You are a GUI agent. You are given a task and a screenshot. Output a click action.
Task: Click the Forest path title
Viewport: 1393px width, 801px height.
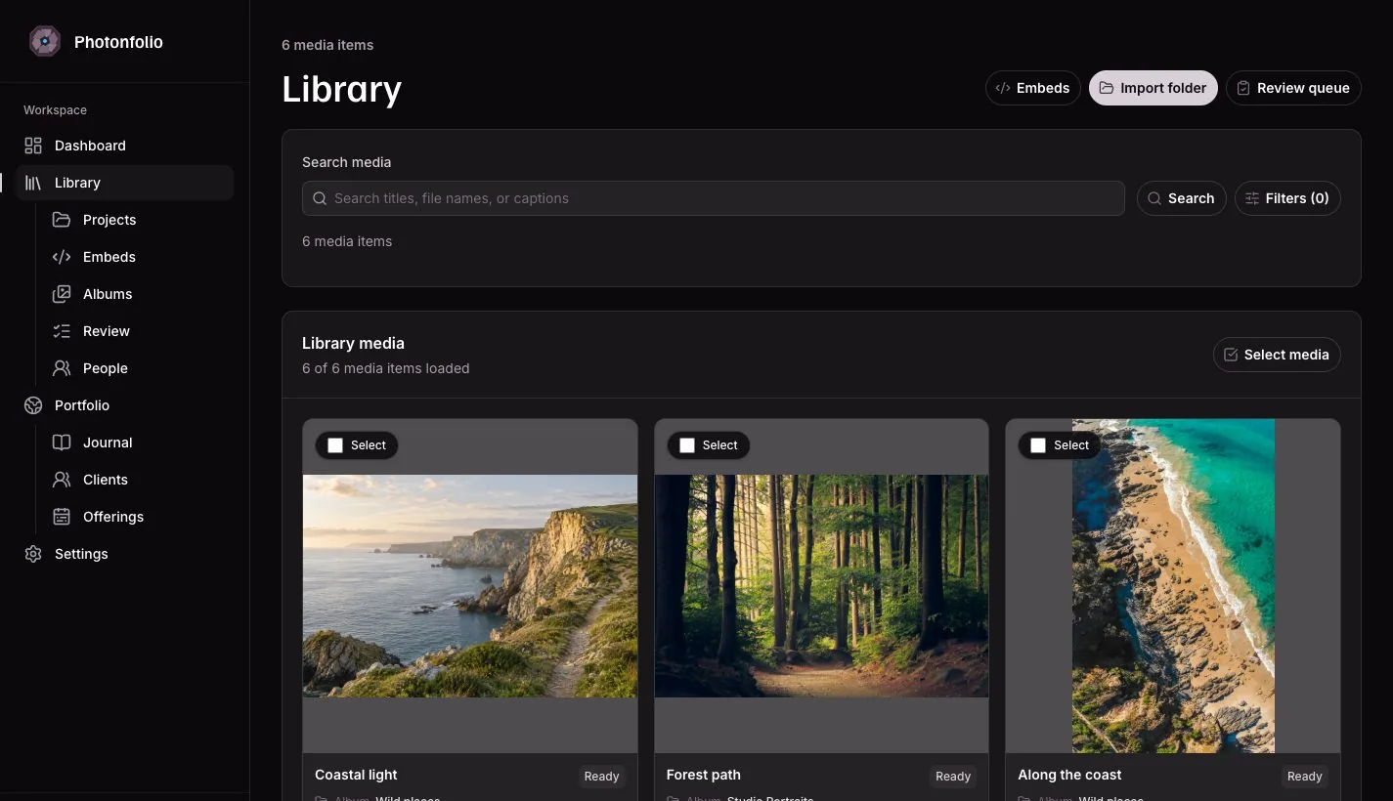704,775
